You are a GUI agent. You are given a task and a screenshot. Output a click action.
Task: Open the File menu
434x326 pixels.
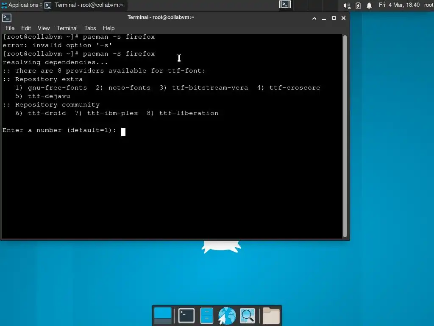point(10,28)
